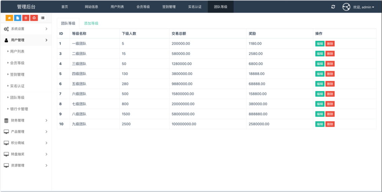This screenshot has width=382, height=192.
Task: Delete the 九级团队 row
Action: [330, 124]
